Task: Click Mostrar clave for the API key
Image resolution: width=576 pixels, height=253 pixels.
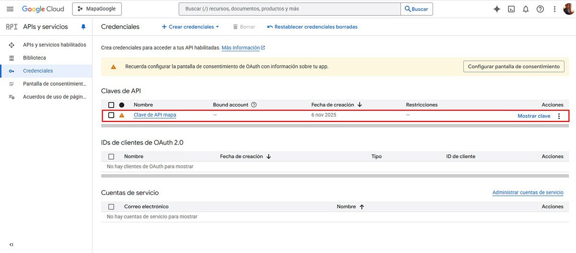Action: point(534,116)
